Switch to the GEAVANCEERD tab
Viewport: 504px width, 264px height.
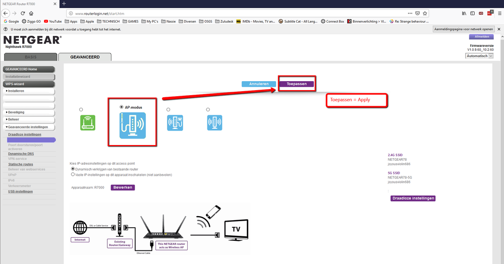pyautogui.click(x=85, y=57)
